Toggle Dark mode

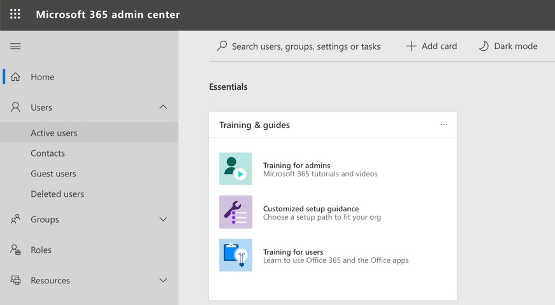508,46
